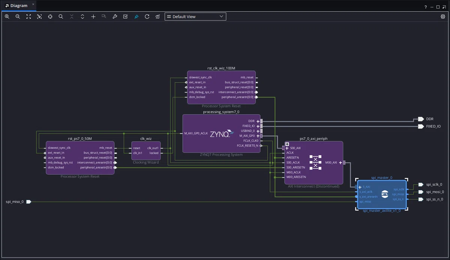This screenshot has height=260, width=450.
Task: Click the rst_clk_wiz_100M block name label
Action: pyautogui.click(x=221, y=68)
